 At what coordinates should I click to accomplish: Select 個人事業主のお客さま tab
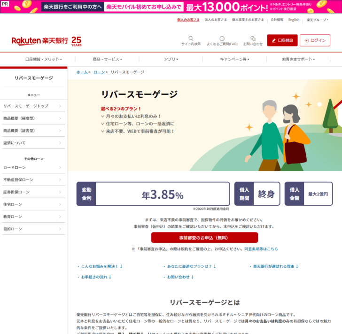248,20
